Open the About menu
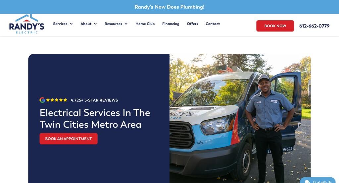339x183 pixels. click(86, 24)
